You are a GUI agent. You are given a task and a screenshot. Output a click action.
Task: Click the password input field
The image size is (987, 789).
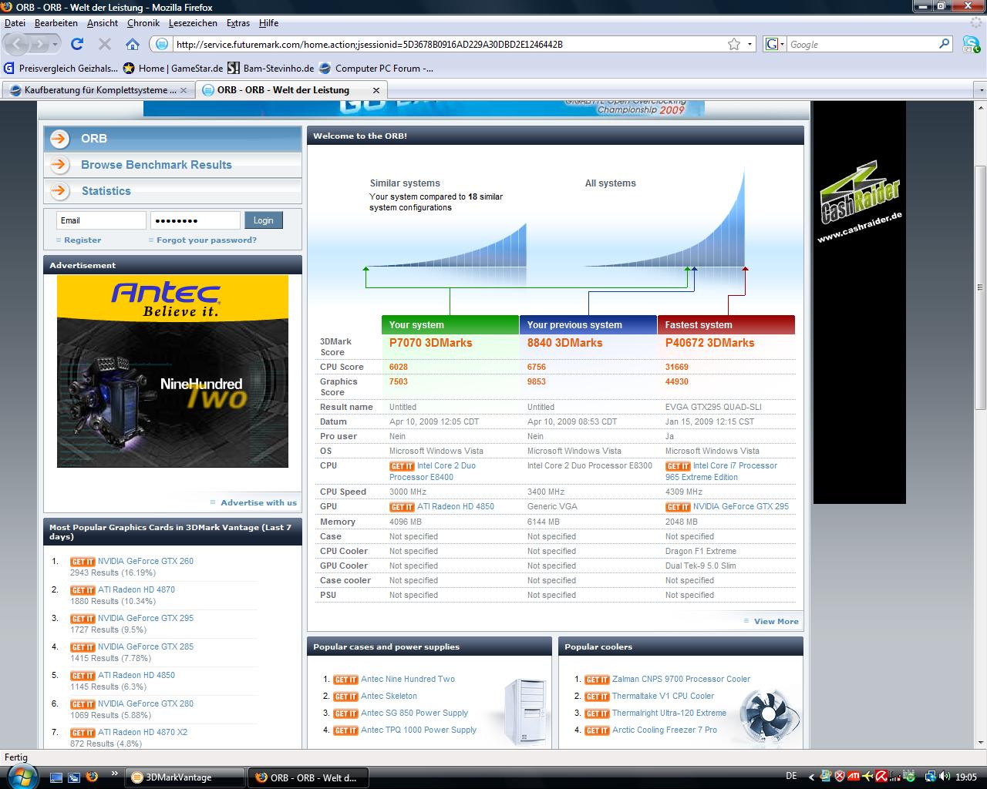(x=195, y=220)
